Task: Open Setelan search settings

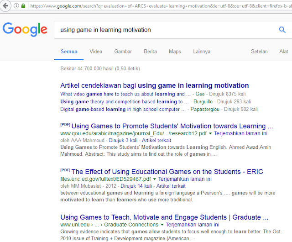Action: (259, 52)
